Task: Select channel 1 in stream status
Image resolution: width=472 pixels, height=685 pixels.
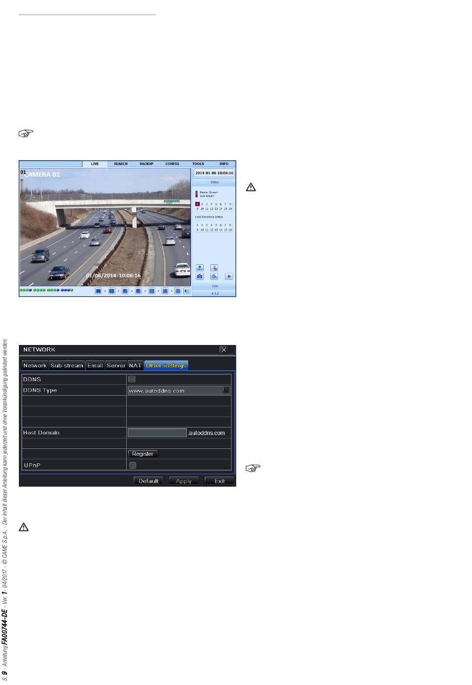Action: coord(197,204)
